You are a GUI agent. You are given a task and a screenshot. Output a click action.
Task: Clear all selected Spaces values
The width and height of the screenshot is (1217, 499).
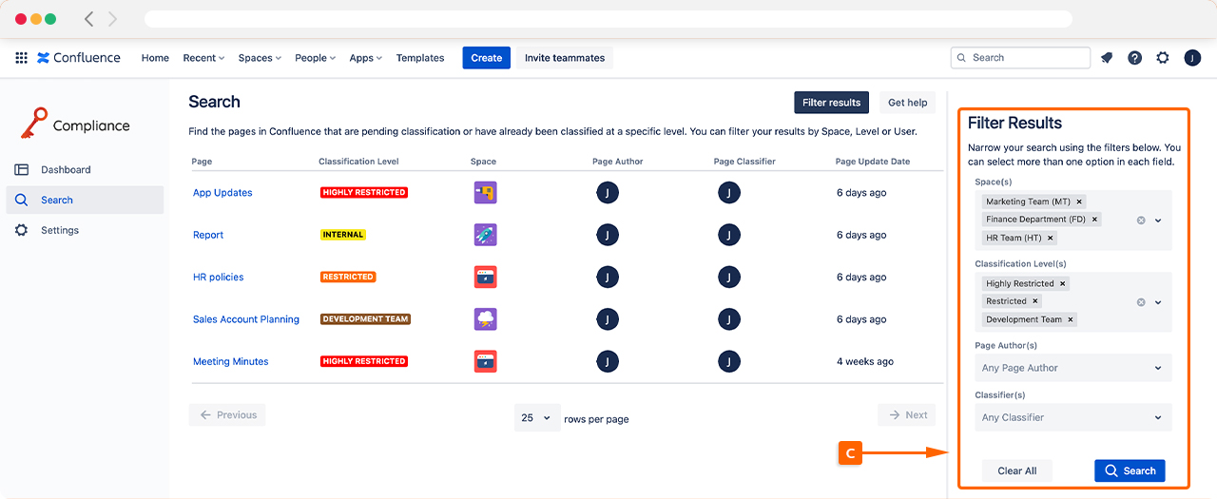1141,221
